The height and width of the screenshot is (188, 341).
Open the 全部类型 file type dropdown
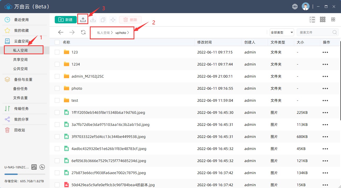point(282,33)
